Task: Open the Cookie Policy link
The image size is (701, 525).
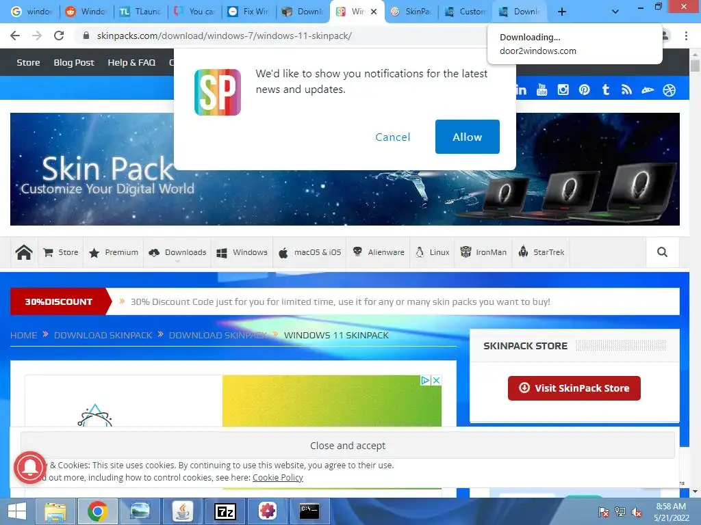Action: [x=278, y=477]
